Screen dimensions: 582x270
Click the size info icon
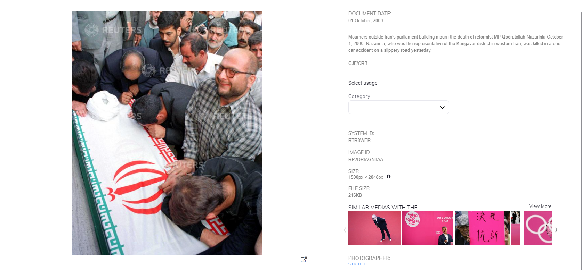point(389,176)
